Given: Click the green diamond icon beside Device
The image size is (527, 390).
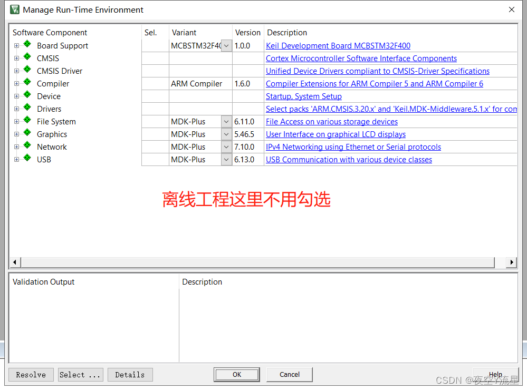Looking at the screenshot, I should click(x=27, y=95).
